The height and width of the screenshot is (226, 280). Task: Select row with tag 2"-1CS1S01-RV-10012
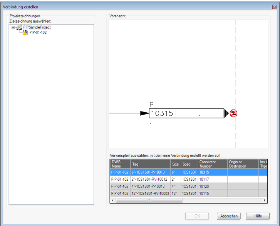(189, 179)
